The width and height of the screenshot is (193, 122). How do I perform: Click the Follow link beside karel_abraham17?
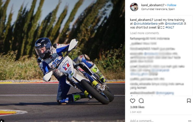coord(172,5)
